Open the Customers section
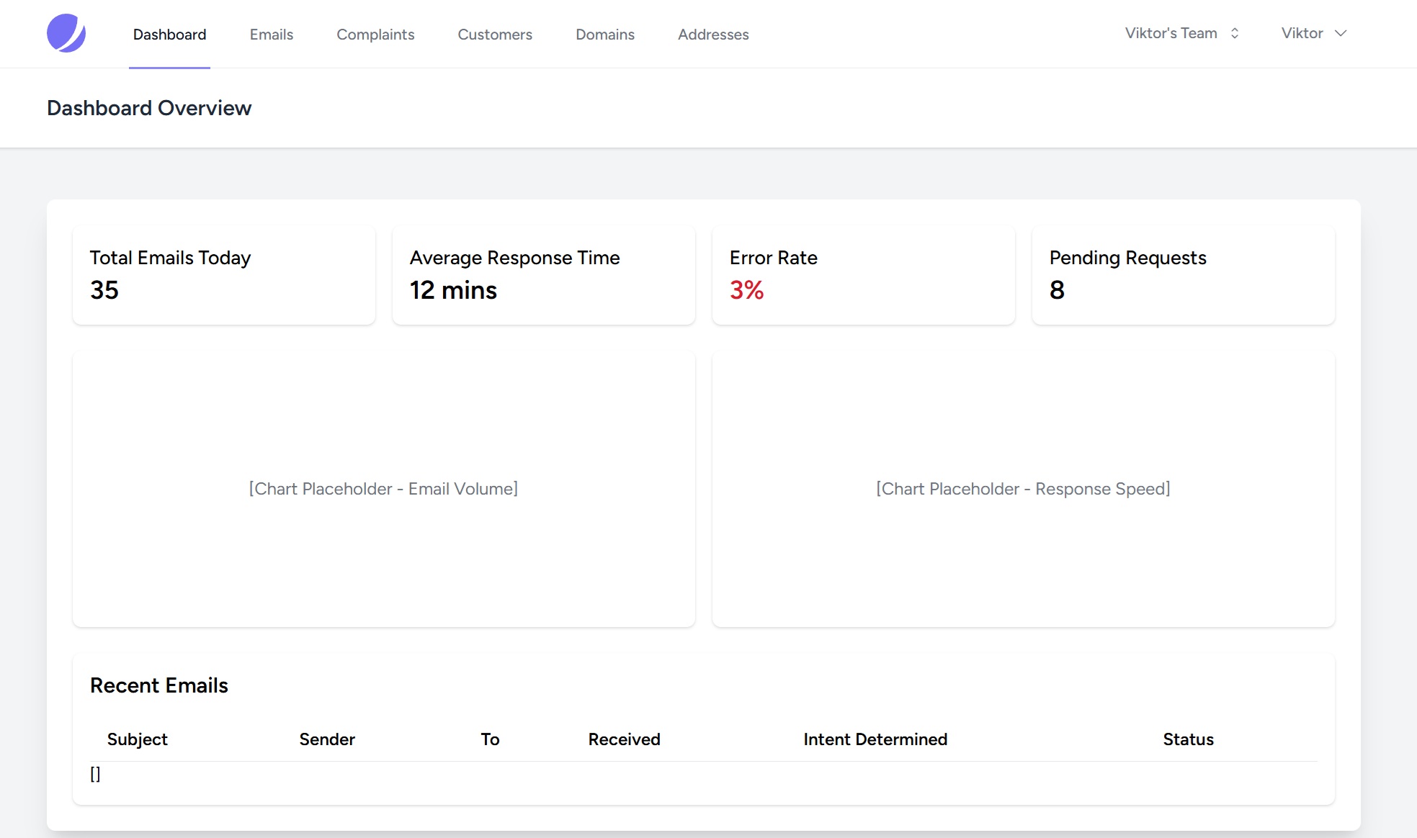 [494, 35]
